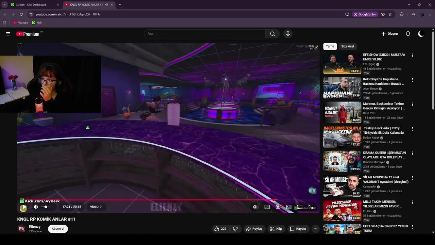Open Chrome three-dot menu

(x=430, y=14)
